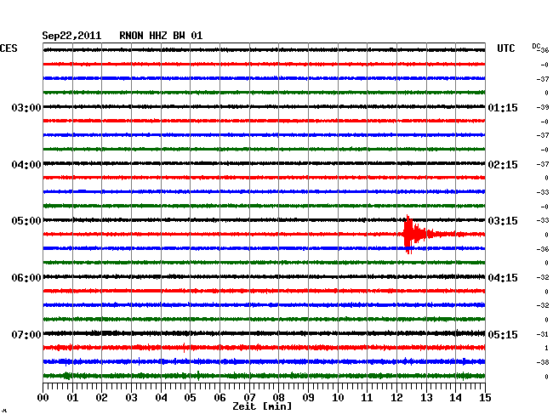The height and width of the screenshot is (420, 553).
Task: Click minute 12 on the Zeit axis
Action: click(396, 397)
